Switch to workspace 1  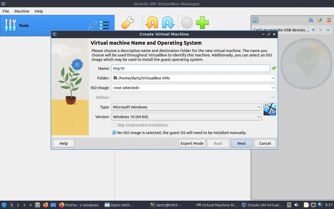(11, 205)
